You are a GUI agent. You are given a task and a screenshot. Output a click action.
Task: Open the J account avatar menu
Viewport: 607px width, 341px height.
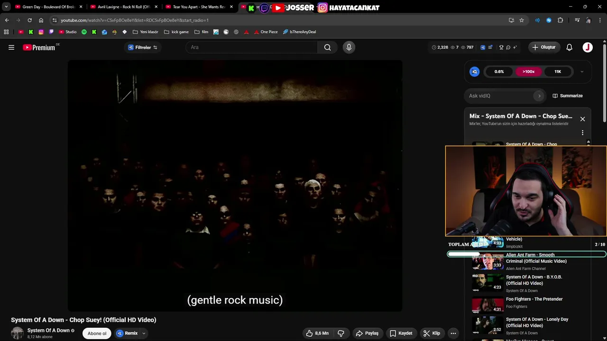click(588, 47)
